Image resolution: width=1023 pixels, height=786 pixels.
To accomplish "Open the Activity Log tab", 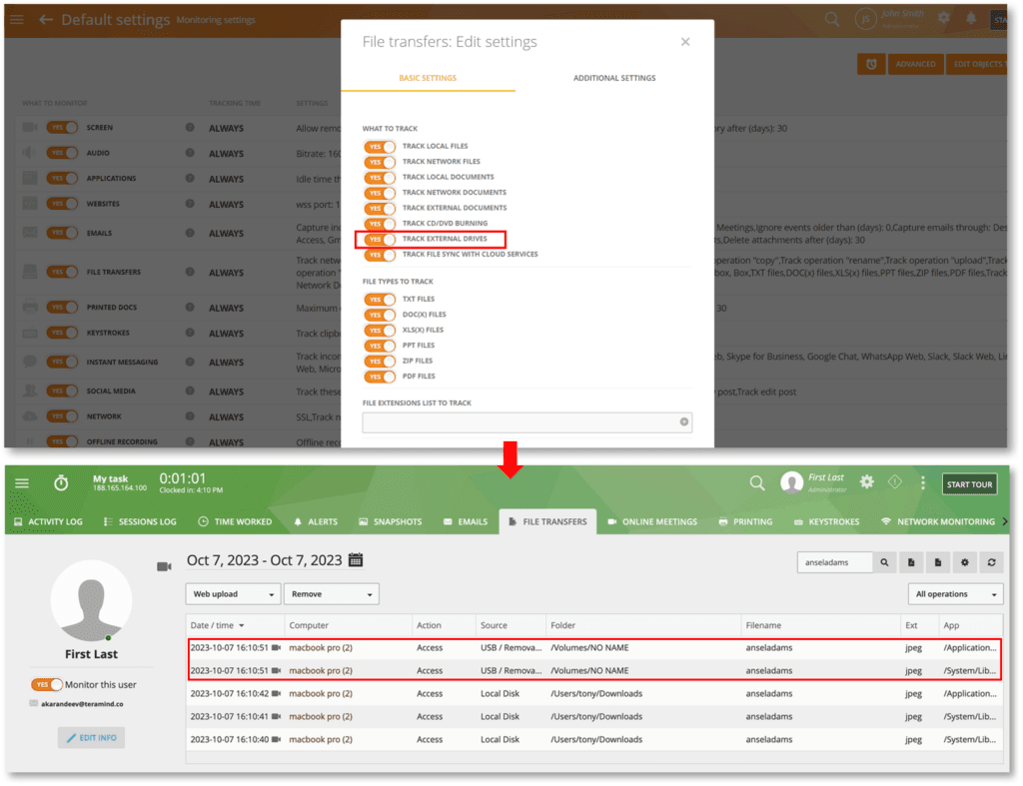I will (x=48, y=521).
